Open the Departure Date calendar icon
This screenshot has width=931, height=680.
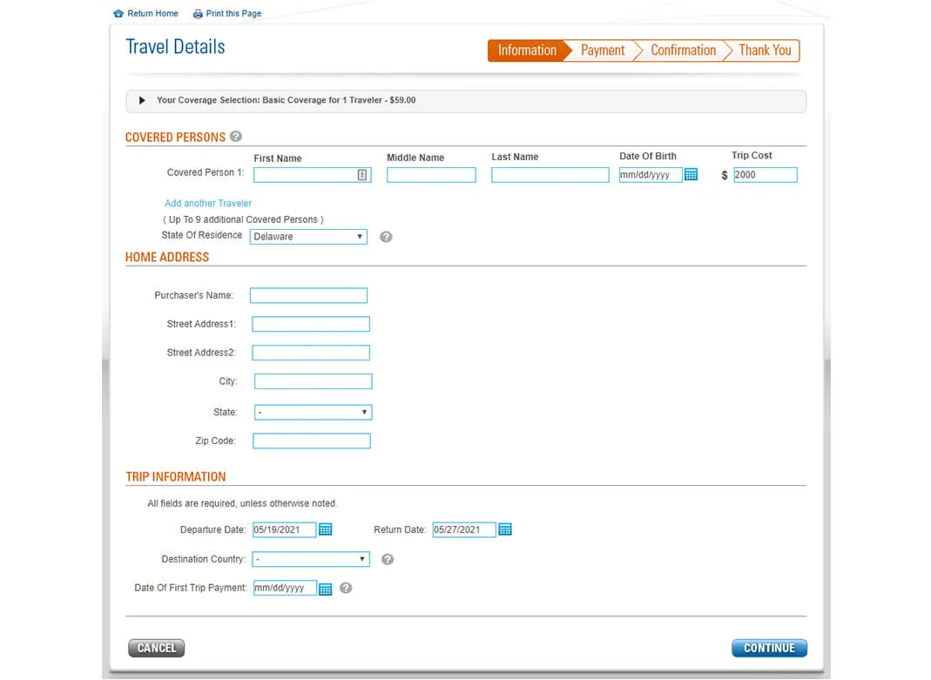tap(326, 529)
